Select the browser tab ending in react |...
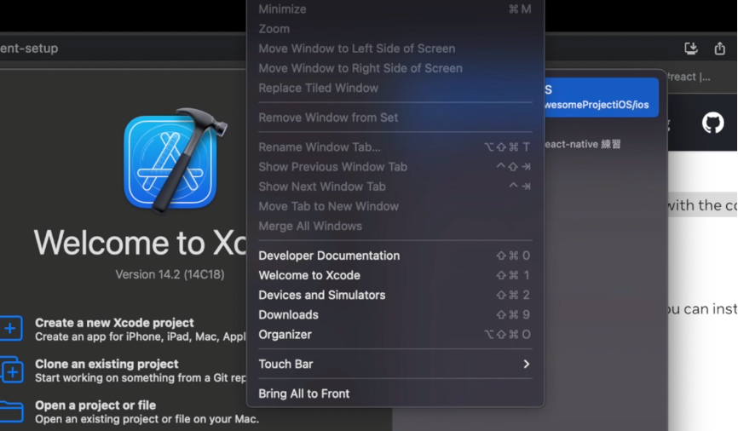Image resolution: width=738 pixels, height=431 pixels. (x=689, y=77)
